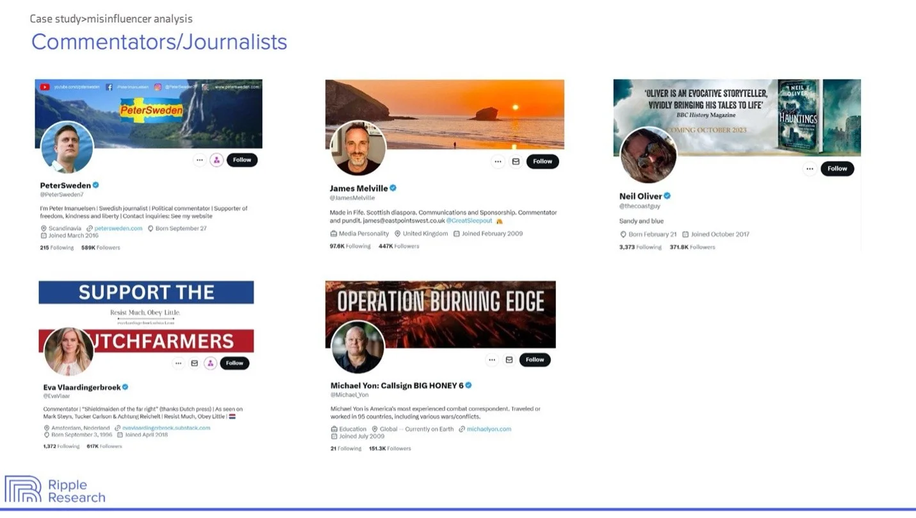
Task: View Neil Oliver's 3,373 Following
Action: point(640,247)
